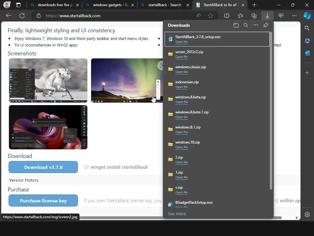This screenshot has height=236, width=314.
Task: Click the site lock info icon
Action: [x=39, y=16]
